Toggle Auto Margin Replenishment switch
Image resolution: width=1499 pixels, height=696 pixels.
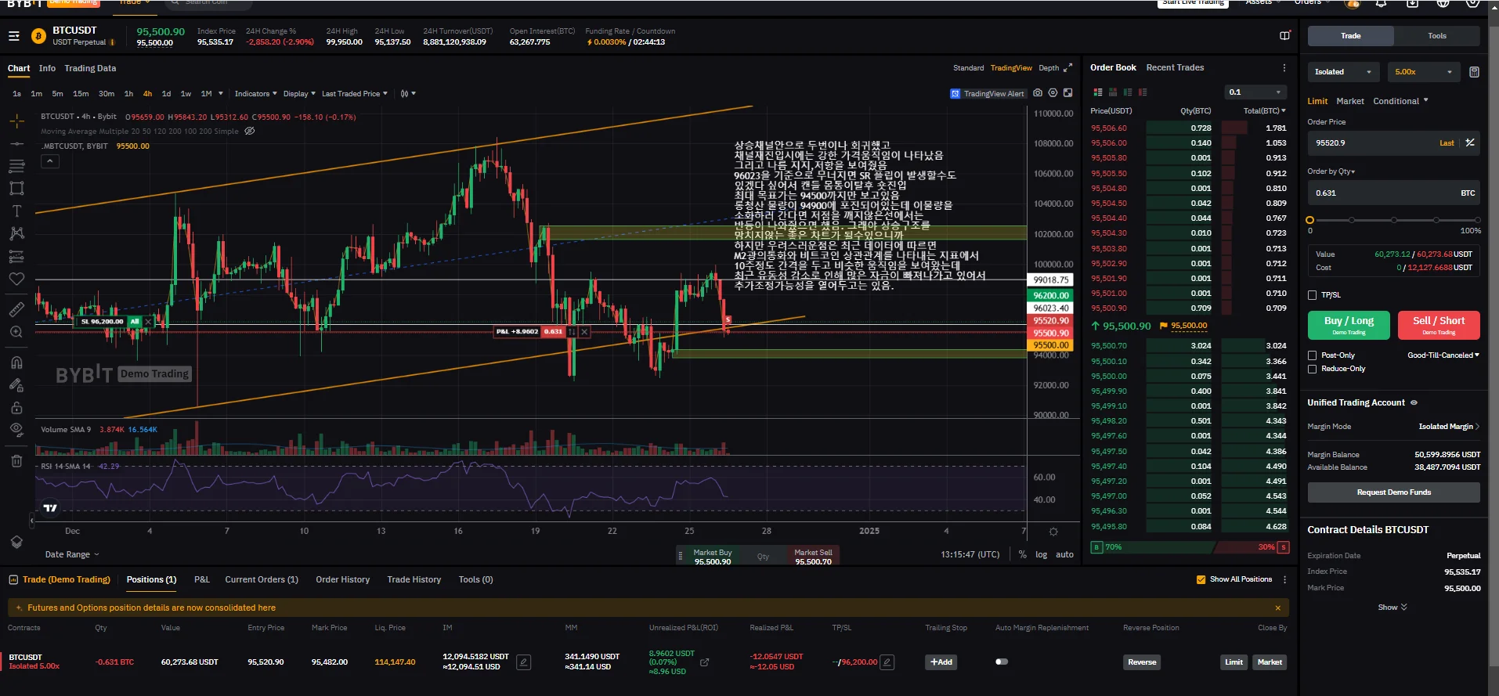(1002, 662)
